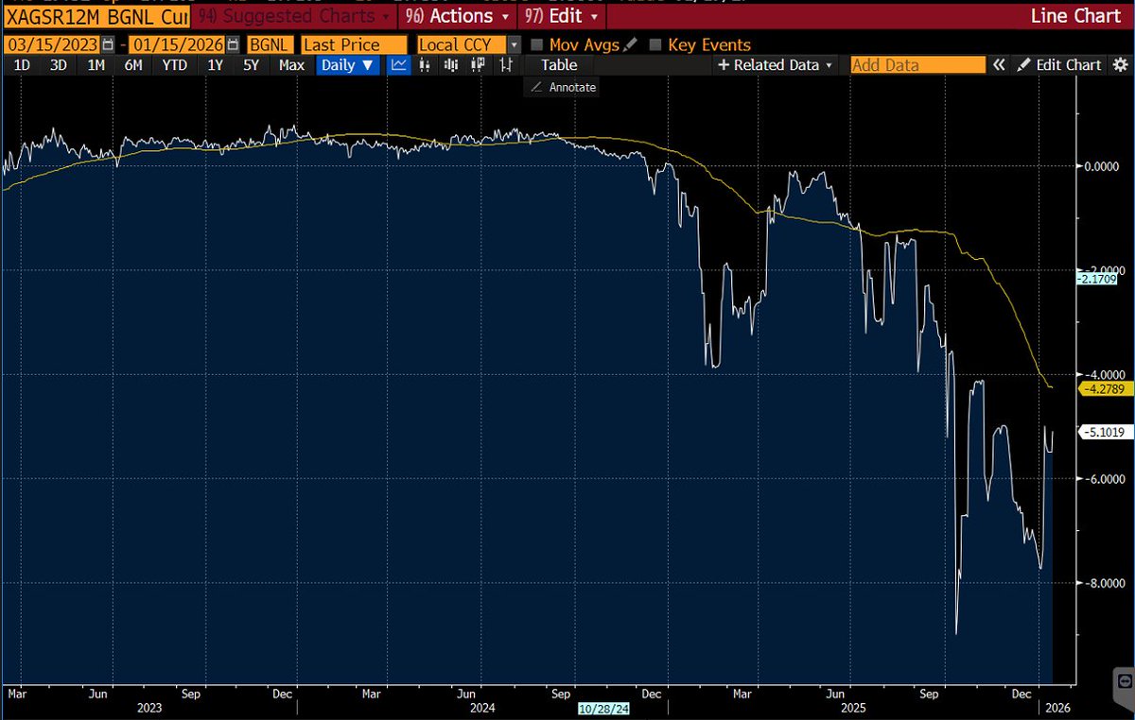Set range to 6M
Screen dimensions: 1135x720
click(x=133, y=65)
